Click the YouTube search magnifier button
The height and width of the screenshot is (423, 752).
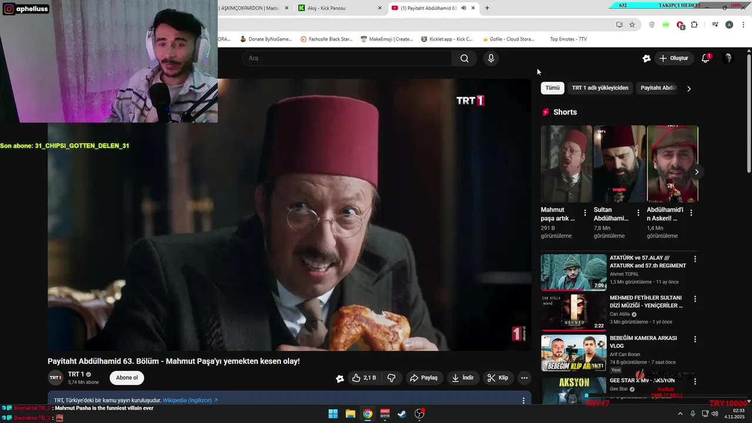(x=465, y=58)
